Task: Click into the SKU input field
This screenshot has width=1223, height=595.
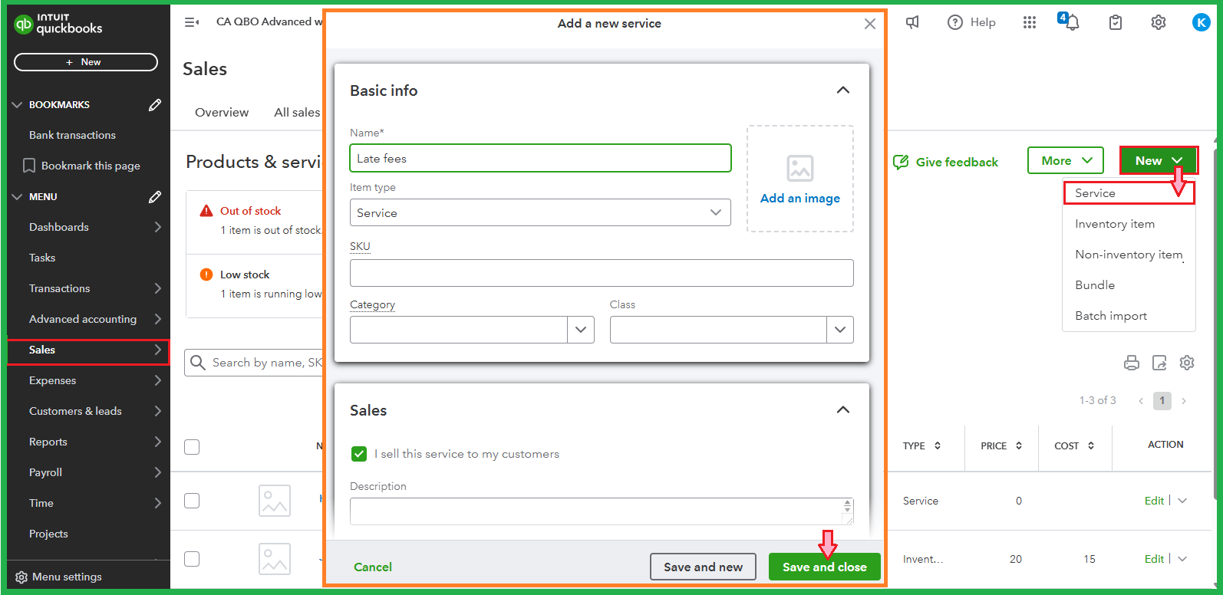Action: point(602,273)
